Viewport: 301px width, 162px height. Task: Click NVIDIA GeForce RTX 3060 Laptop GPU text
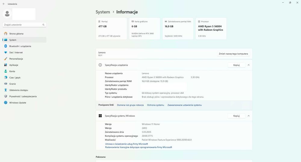click(143, 35)
